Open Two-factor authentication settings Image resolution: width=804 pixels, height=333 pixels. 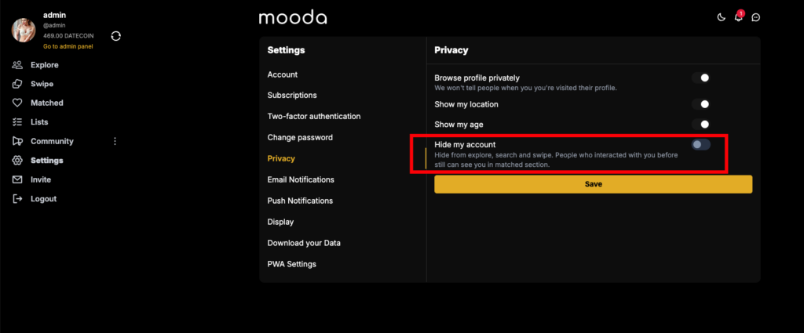pos(314,116)
